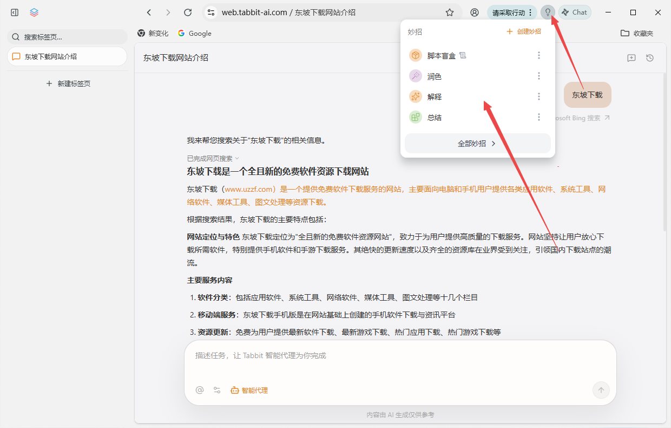Select the 润色 skill

pos(434,76)
